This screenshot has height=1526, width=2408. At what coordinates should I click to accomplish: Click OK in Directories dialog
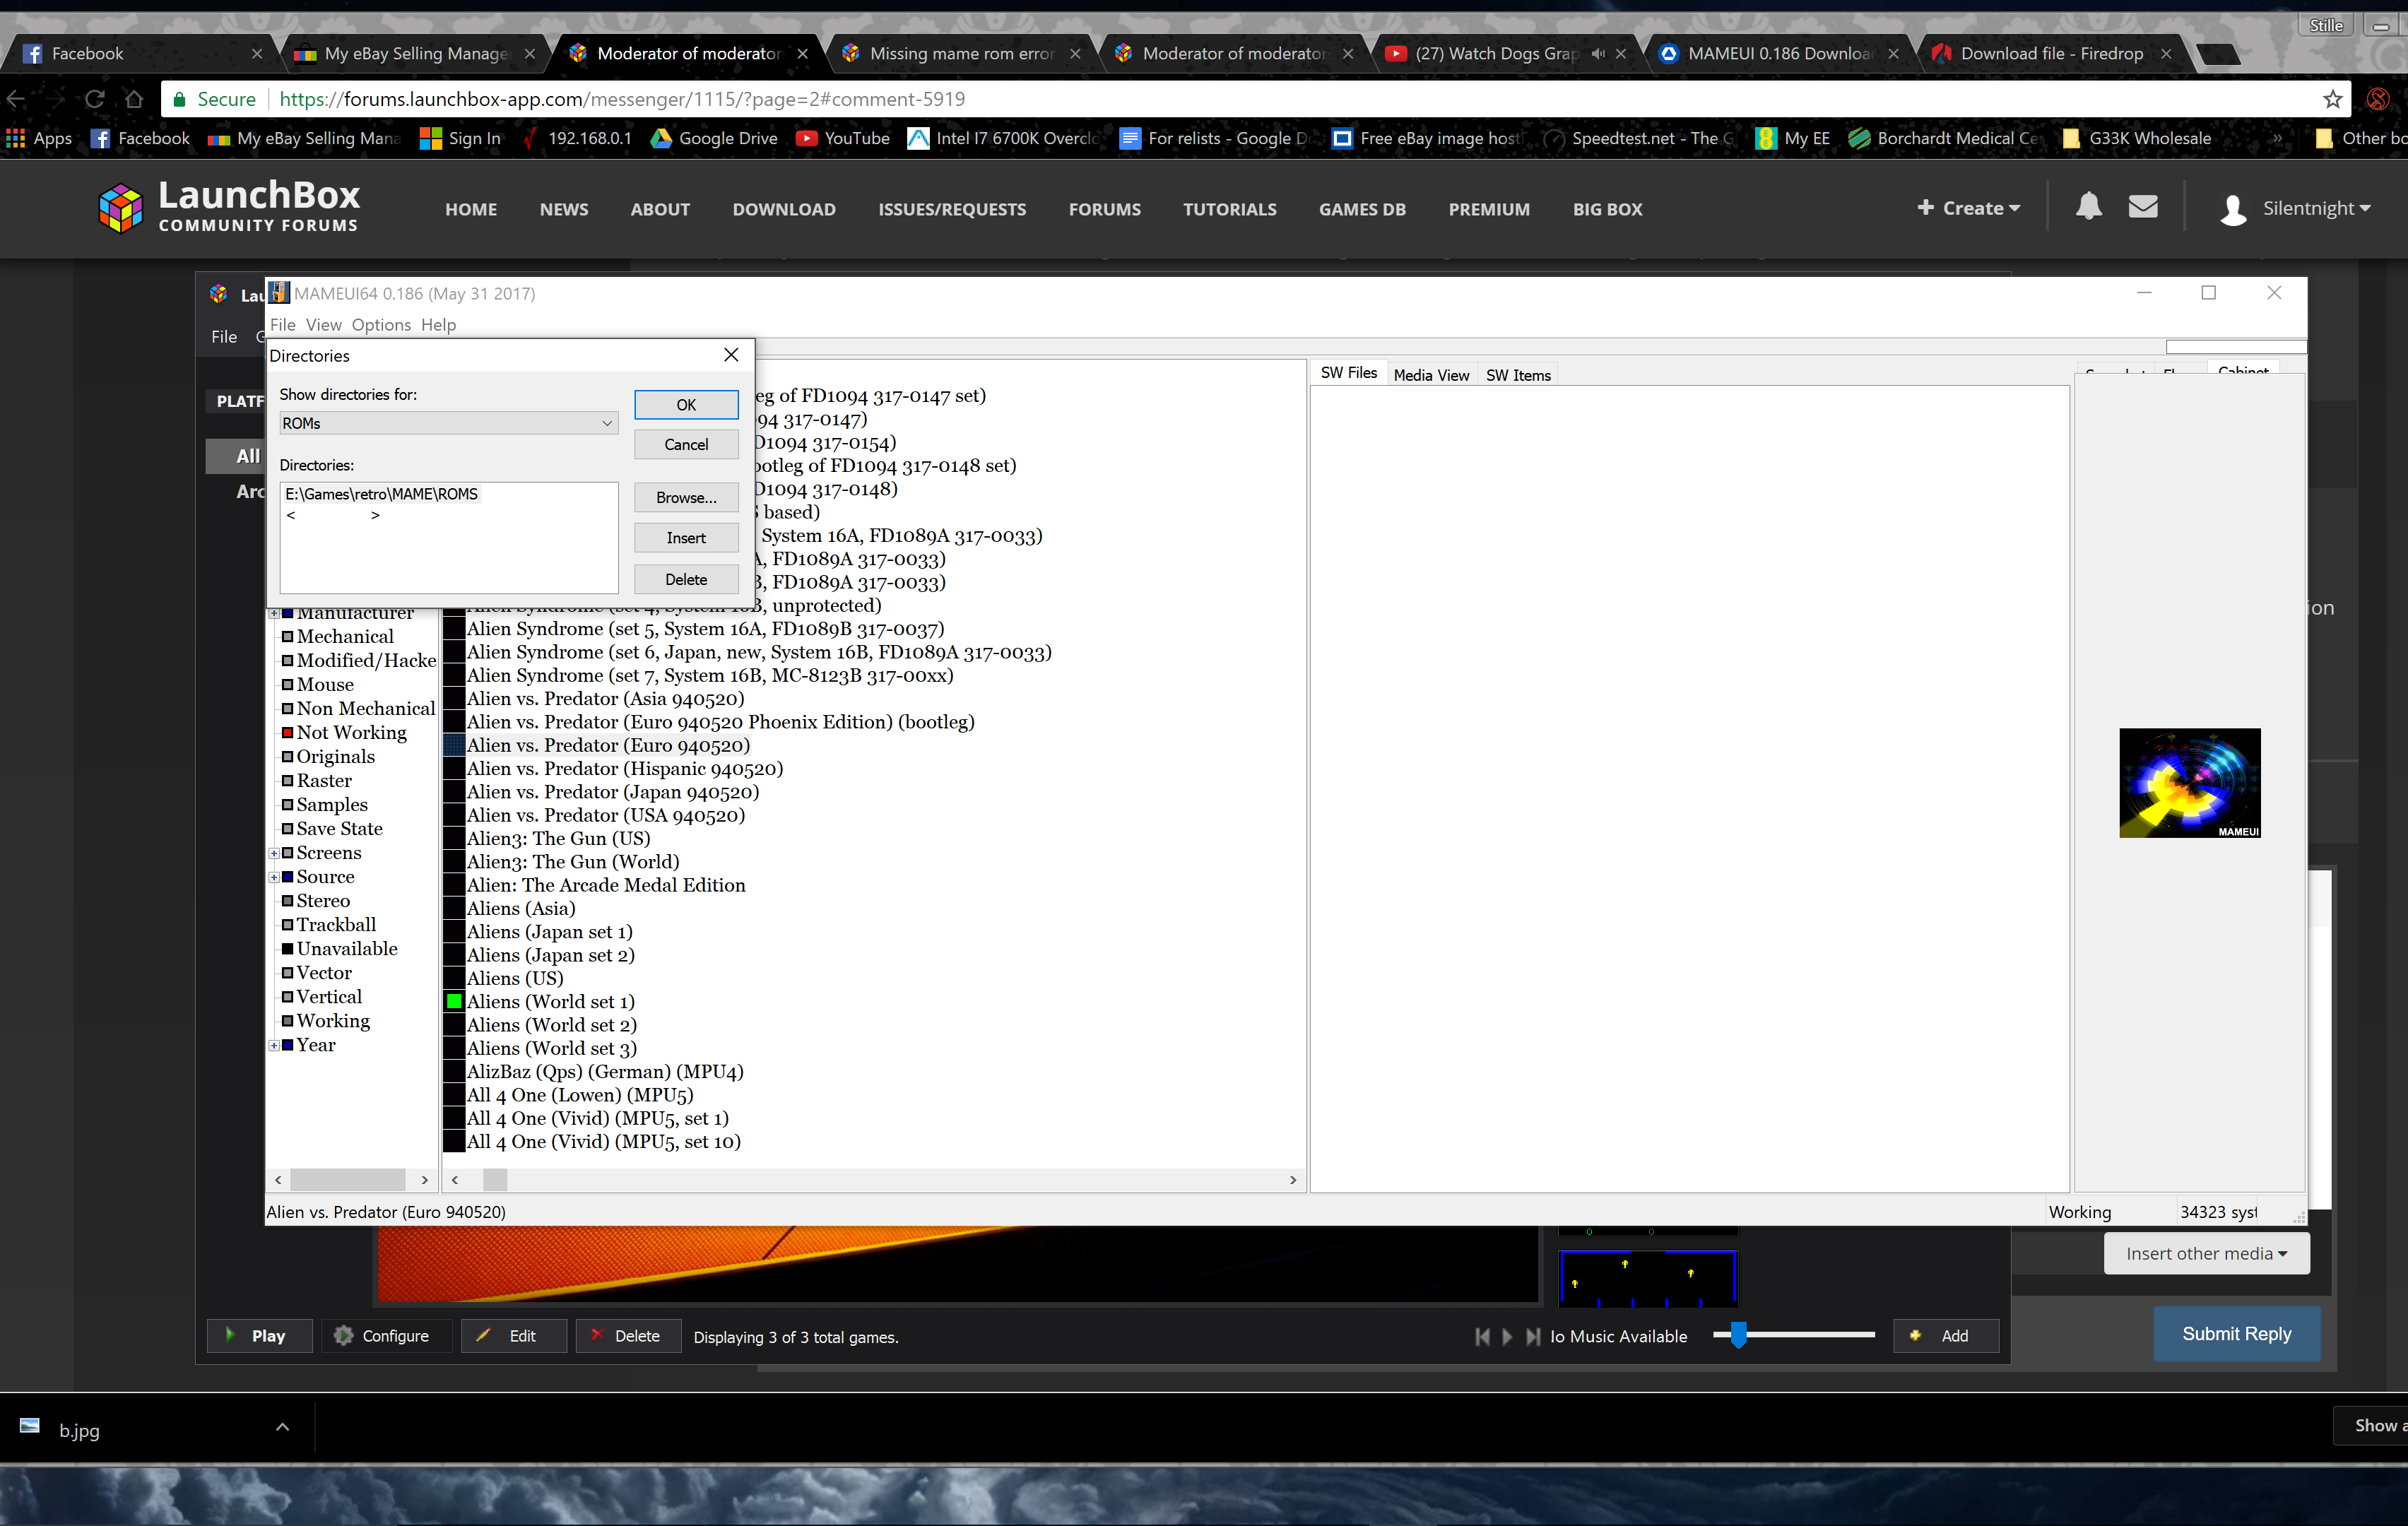coord(686,404)
